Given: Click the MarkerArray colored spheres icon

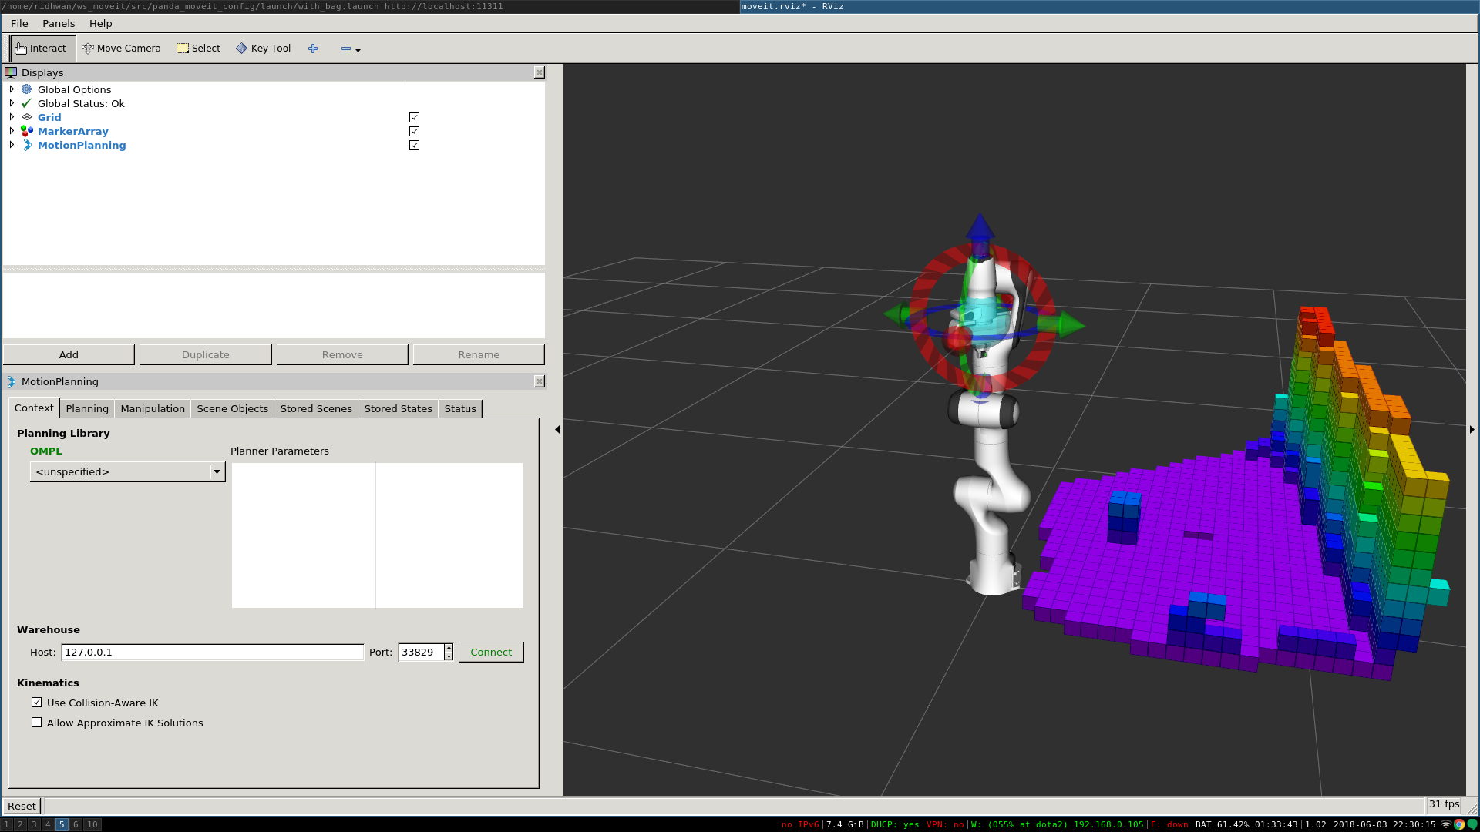Looking at the screenshot, I should click(27, 131).
